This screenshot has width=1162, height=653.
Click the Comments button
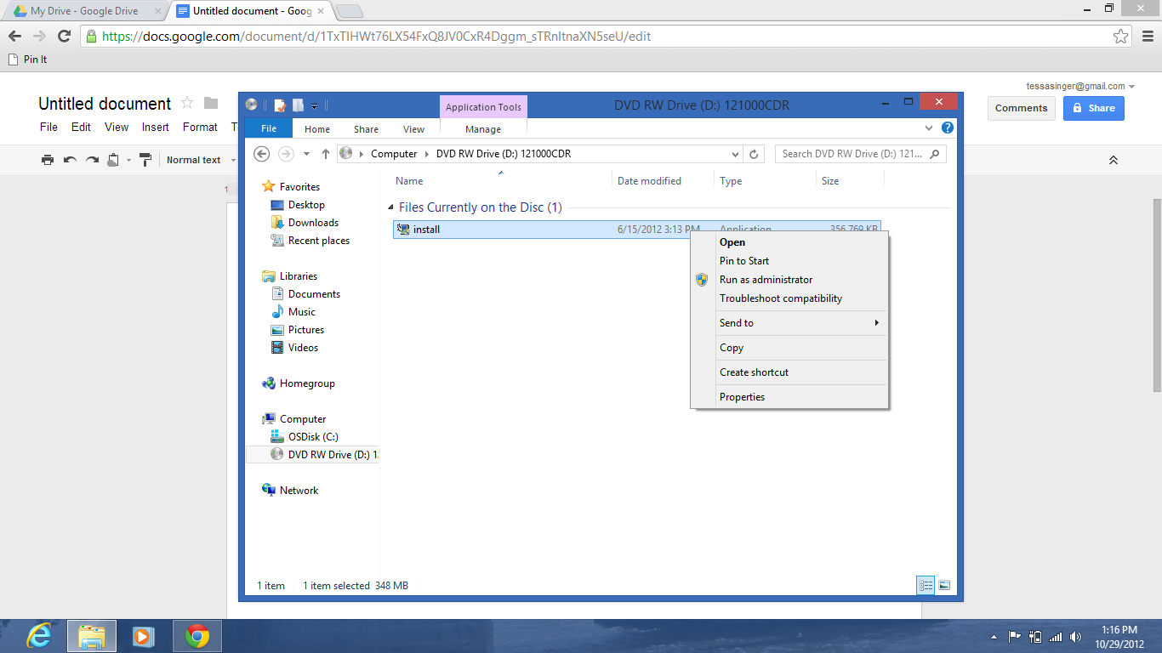pos(1021,108)
